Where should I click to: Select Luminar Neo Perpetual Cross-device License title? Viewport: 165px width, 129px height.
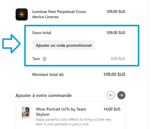(x=60, y=14)
